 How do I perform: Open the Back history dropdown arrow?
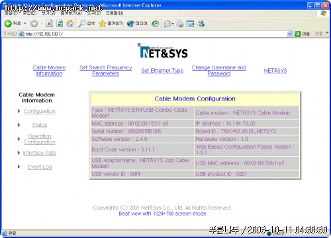pyautogui.click(x=25, y=23)
